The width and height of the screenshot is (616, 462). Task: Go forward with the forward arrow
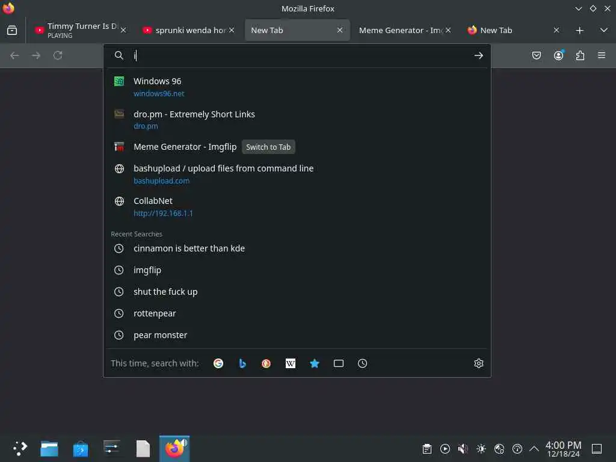(x=35, y=55)
